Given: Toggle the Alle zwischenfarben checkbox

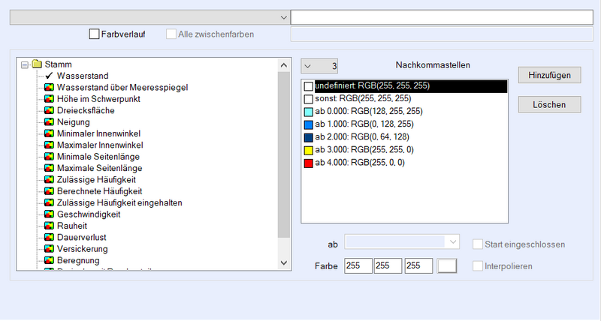Looking at the screenshot, I should point(171,34).
